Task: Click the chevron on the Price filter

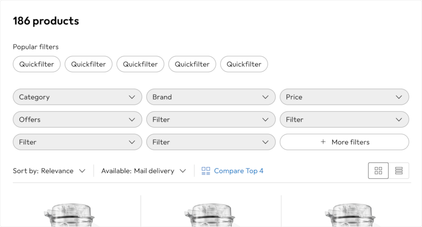Action: [399, 97]
